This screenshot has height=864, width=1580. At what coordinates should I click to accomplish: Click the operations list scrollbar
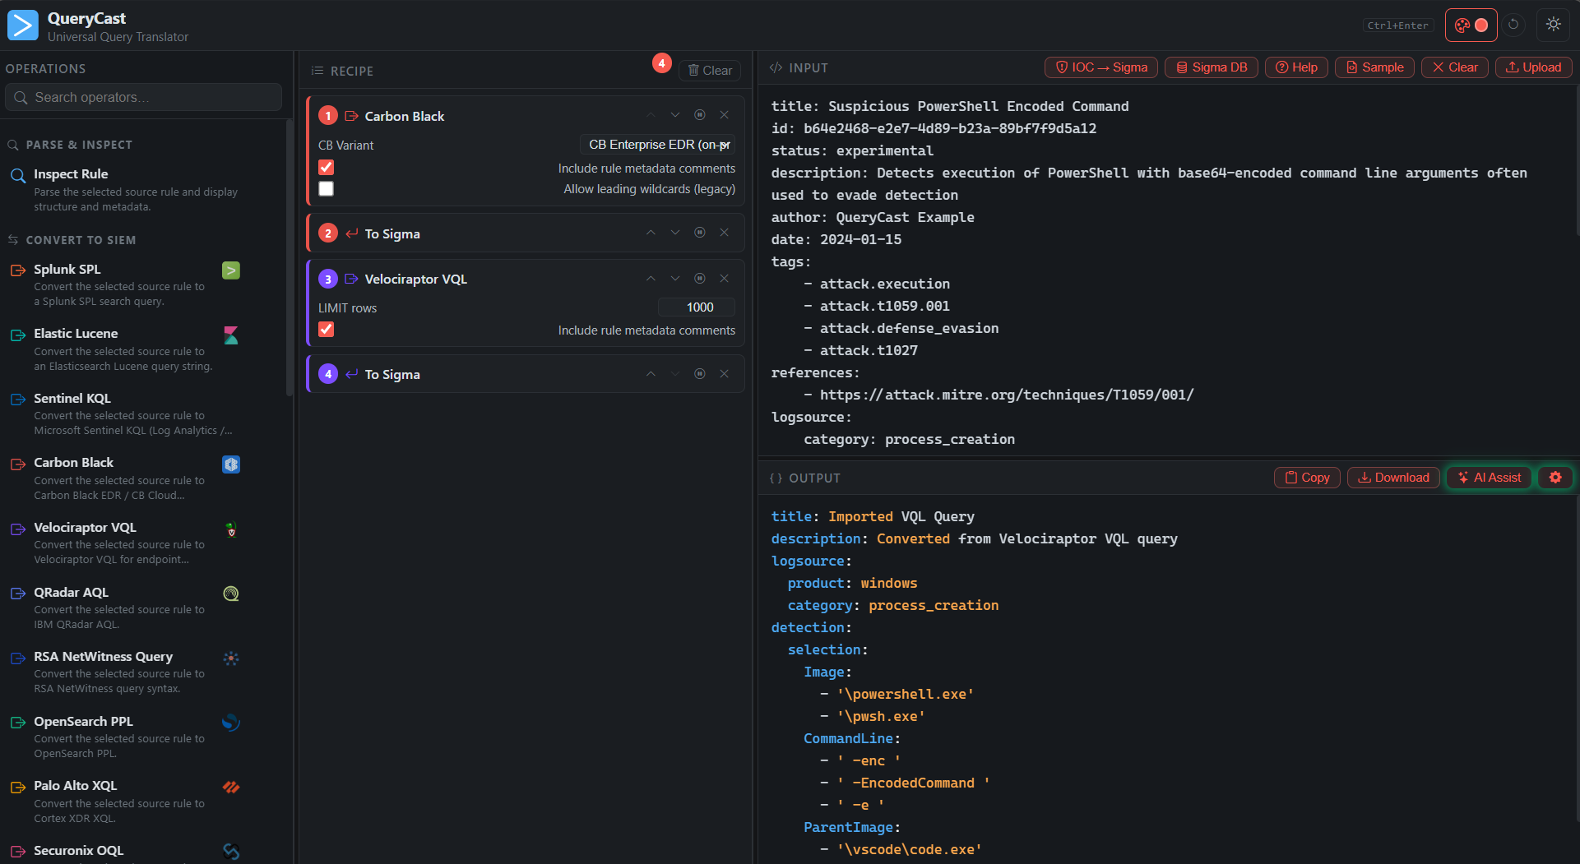point(289,257)
